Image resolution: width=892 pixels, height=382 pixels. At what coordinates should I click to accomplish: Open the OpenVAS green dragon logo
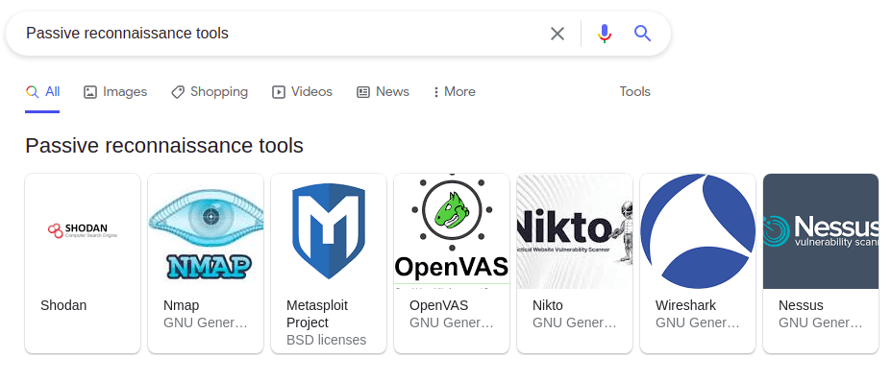[452, 230]
